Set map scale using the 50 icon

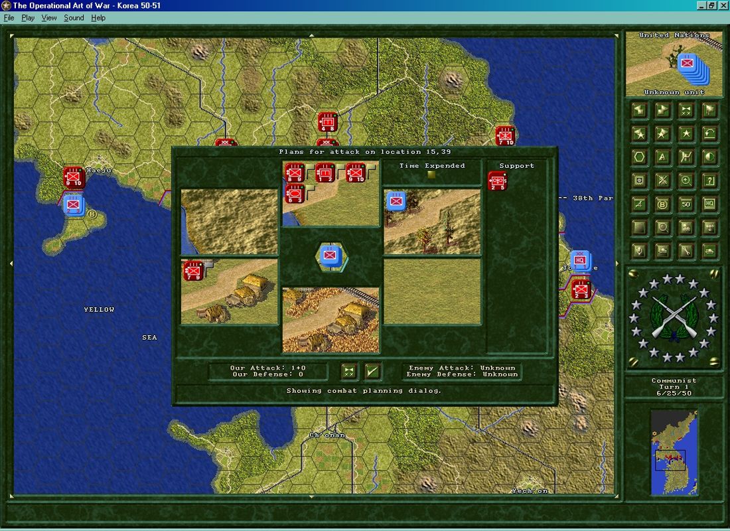[x=685, y=203]
